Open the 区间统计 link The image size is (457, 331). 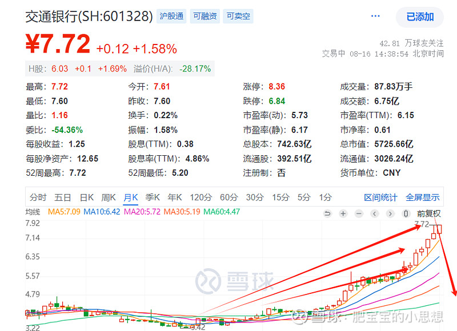(380, 197)
